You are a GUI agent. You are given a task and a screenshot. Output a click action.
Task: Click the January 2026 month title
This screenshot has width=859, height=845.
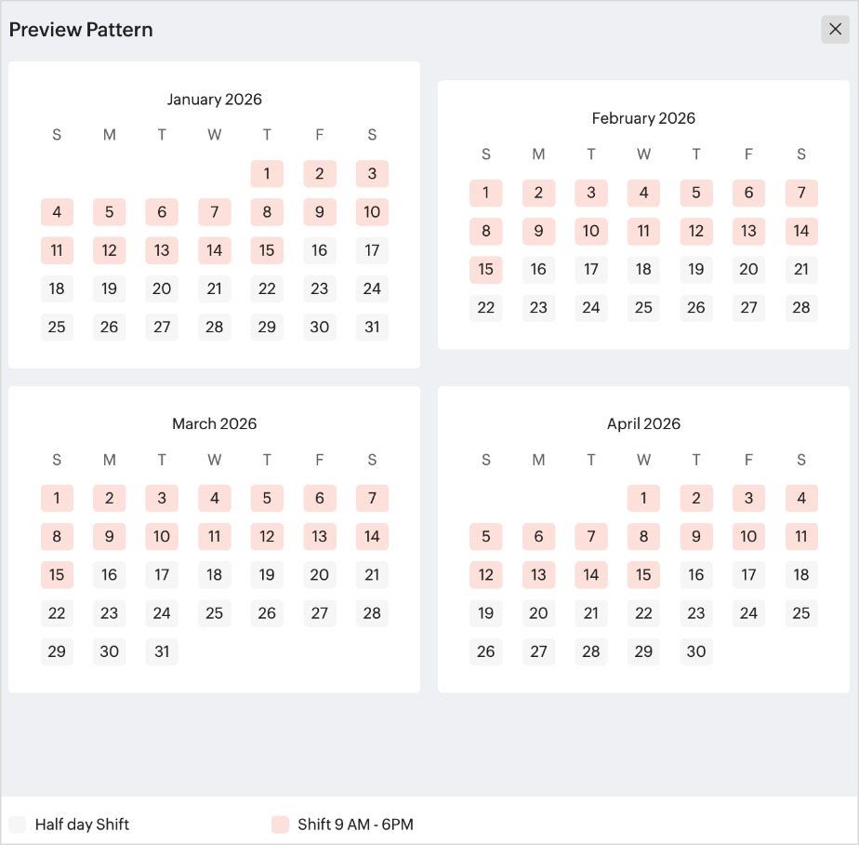click(214, 100)
